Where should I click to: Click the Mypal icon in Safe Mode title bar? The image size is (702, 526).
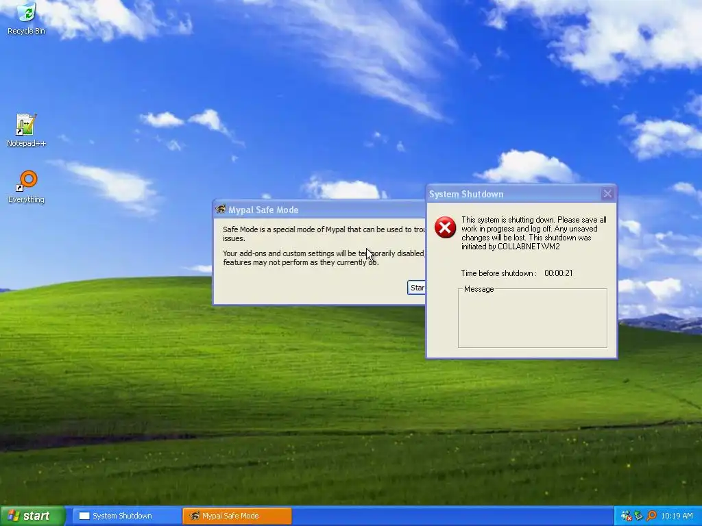(x=220, y=209)
